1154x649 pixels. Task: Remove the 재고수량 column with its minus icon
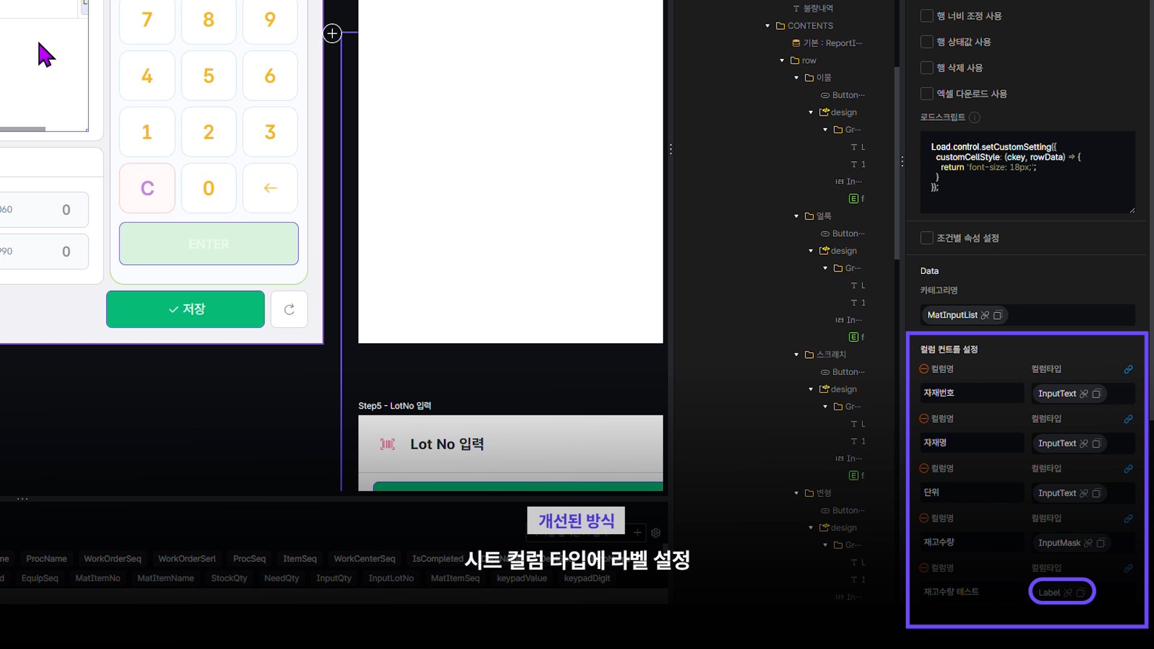click(x=924, y=518)
